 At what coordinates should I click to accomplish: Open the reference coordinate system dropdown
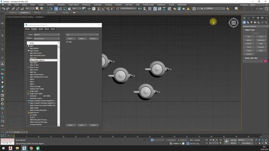[76, 8]
